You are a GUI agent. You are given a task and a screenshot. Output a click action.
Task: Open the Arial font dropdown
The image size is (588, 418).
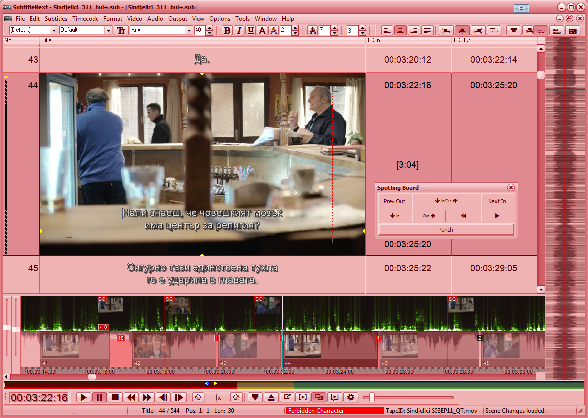click(189, 30)
